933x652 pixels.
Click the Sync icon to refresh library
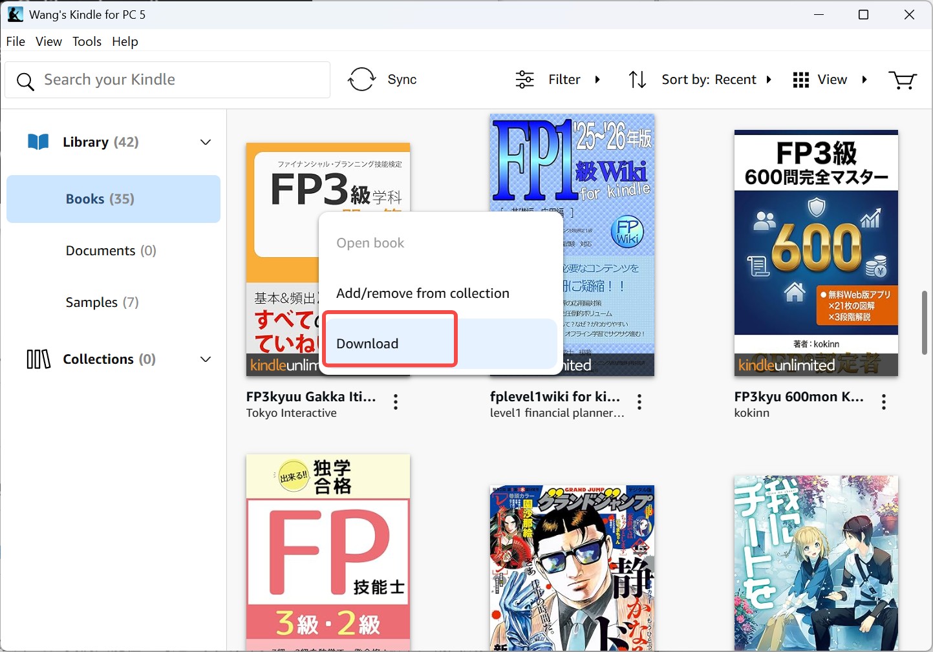(361, 79)
